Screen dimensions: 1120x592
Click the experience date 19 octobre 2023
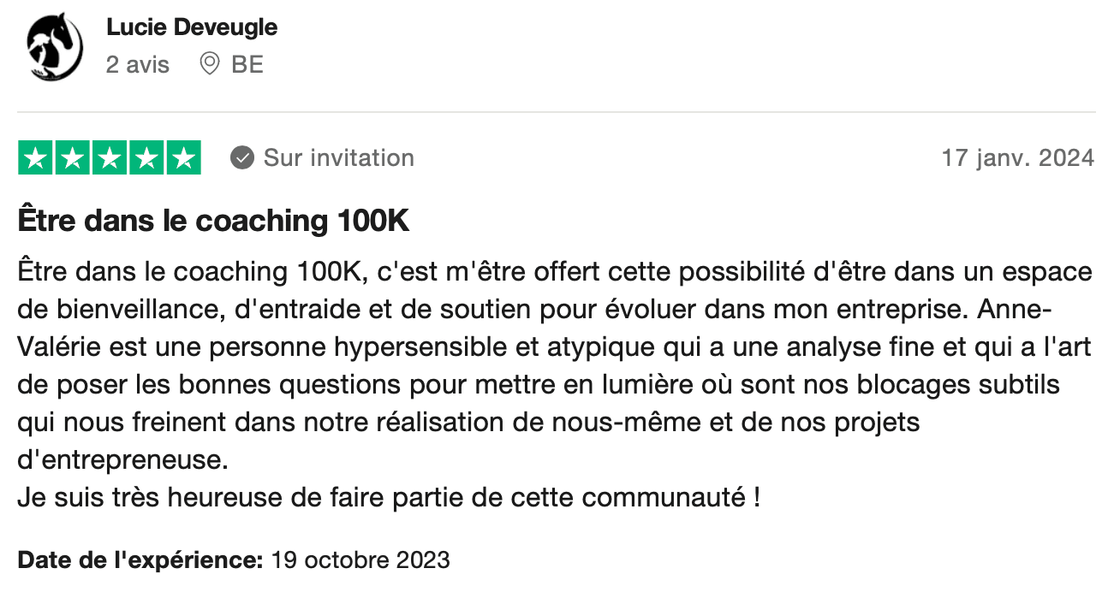tap(360, 560)
